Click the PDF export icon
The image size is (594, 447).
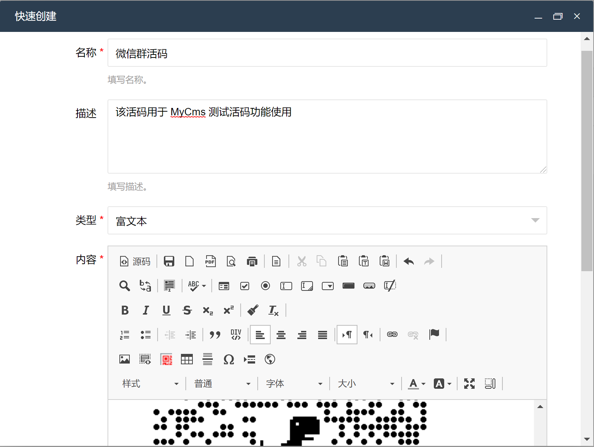(210, 262)
